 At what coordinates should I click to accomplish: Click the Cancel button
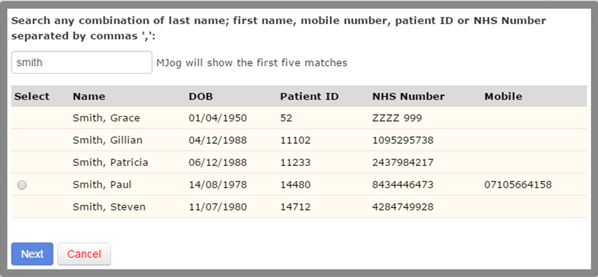click(x=84, y=254)
